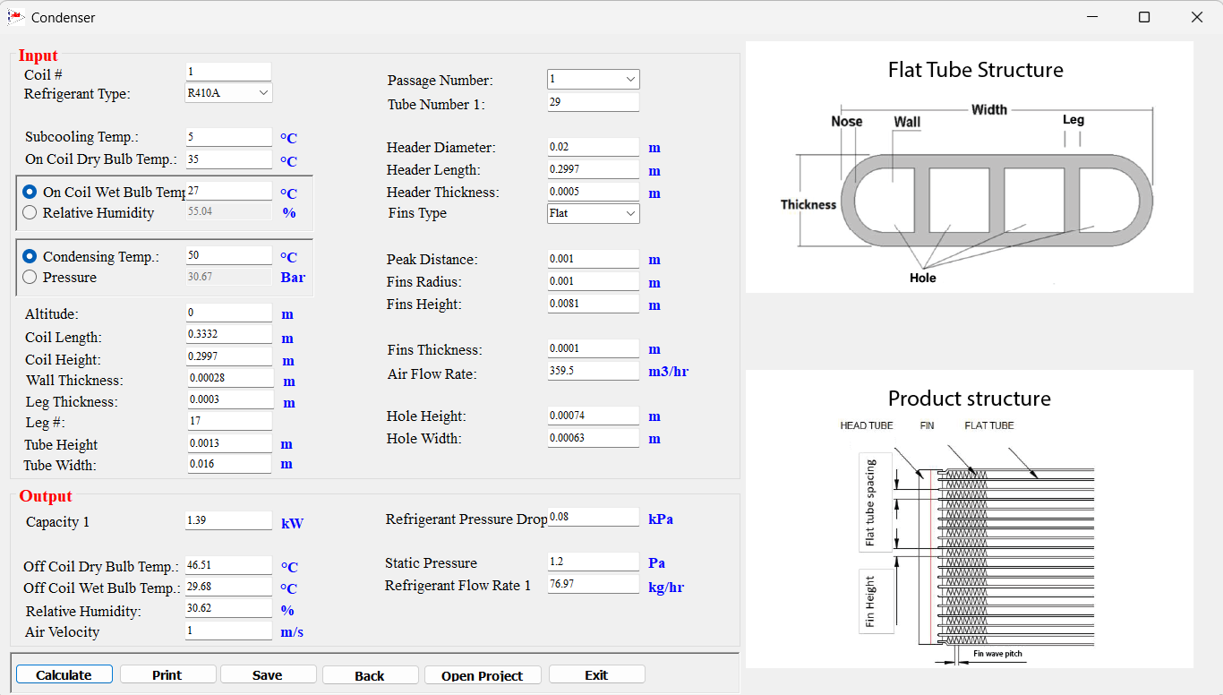Go Back to previous screen
This screenshot has height=695, width=1223.
(x=370, y=674)
